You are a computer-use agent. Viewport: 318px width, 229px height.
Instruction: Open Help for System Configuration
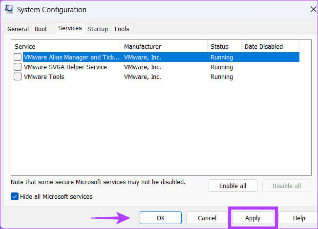tap(299, 218)
